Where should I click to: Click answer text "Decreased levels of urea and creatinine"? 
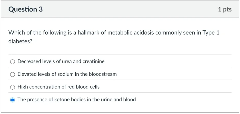pyautogui.click(x=61, y=62)
